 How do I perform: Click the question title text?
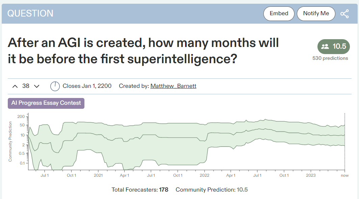pos(143,51)
